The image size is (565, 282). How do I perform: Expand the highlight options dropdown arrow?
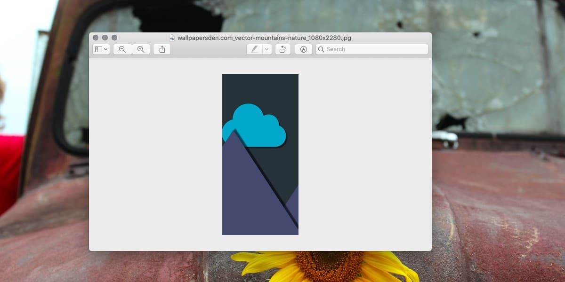pyautogui.click(x=267, y=49)
